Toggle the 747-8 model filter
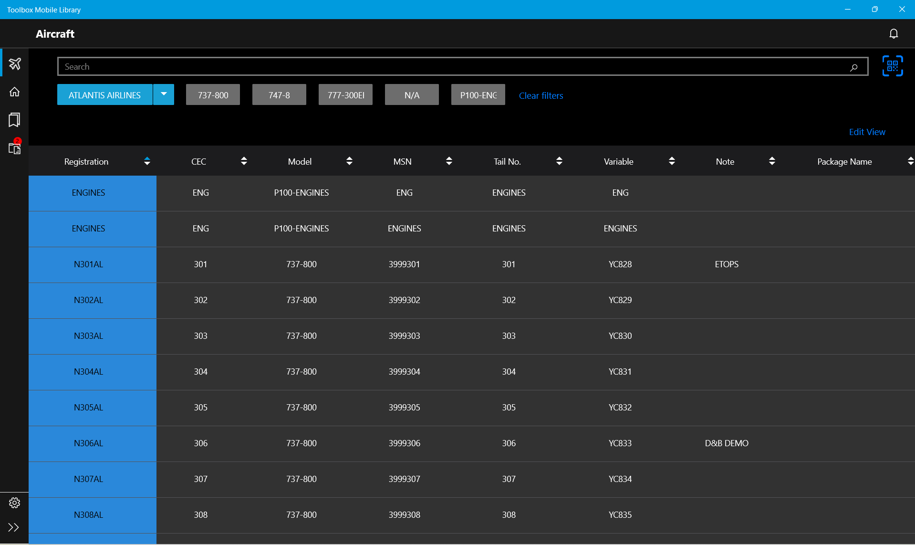 279,95
